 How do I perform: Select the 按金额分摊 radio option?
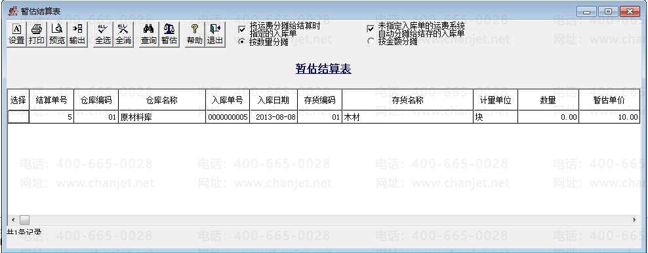coord(371,41)
